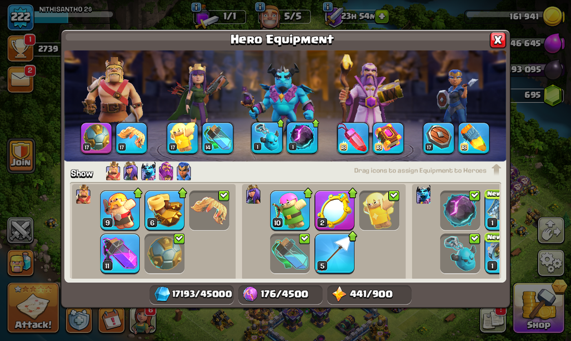571x341 pixels.
Task: Select the purple Magic Mirror equipment
Action: tap(334, 210)
